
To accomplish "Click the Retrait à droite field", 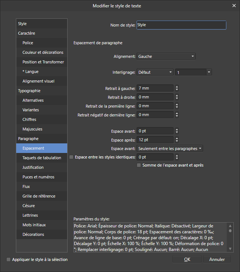I will 155,97.
